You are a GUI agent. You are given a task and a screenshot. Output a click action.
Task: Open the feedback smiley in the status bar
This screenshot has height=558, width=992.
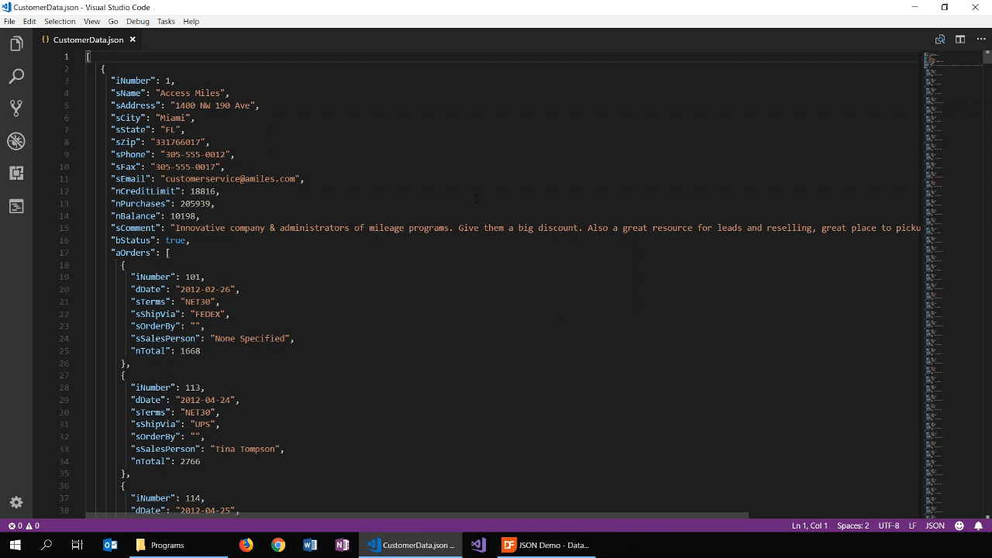(959, 525)
